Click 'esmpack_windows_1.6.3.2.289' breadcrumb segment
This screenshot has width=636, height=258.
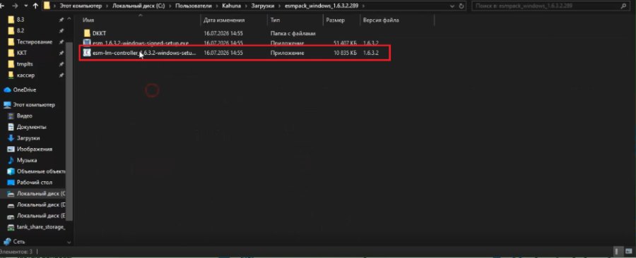(321, 6)
